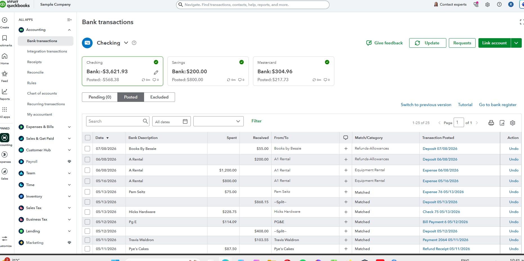Viewport: 524px width, 261px height.
Task: Open Bill Payment 6 05/12/2026 link
Action: [445, 222]
